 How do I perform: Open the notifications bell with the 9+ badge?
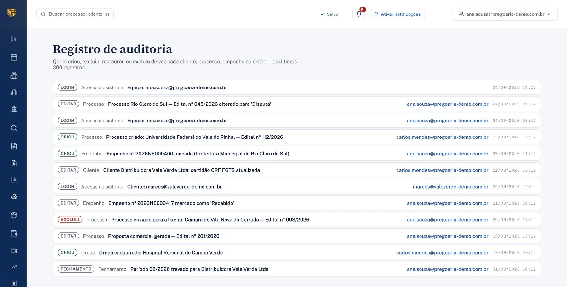(359, 14)
